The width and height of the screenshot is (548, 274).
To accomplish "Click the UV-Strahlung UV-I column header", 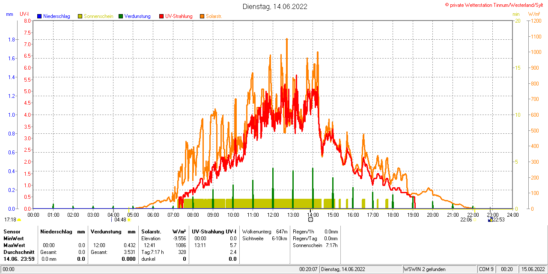I will (x=214, y=231).
